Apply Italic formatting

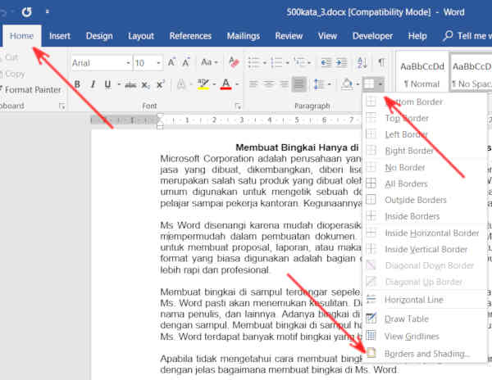tap(93, 84)
